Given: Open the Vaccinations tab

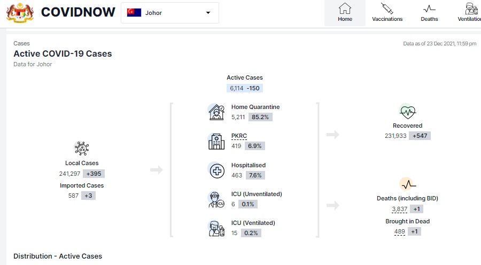Looking at the screenshot, I should pos(387,13).
